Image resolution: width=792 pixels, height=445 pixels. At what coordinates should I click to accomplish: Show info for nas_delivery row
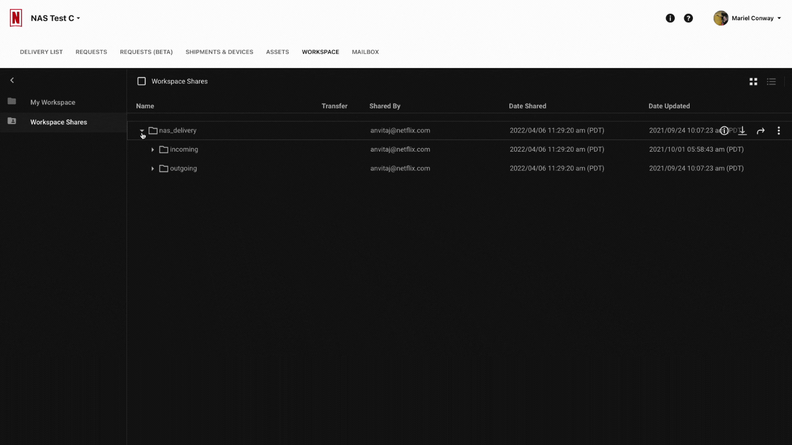724,131
